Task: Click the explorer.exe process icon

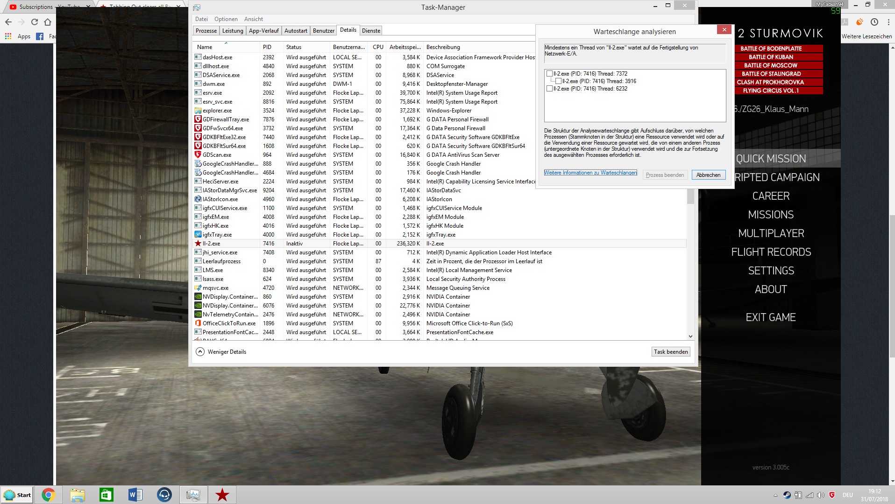Action: (198, 111)
